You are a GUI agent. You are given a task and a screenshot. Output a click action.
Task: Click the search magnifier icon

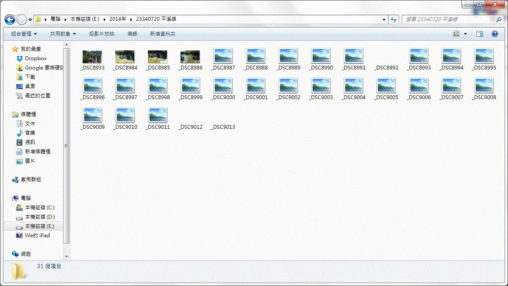[499, 19]
